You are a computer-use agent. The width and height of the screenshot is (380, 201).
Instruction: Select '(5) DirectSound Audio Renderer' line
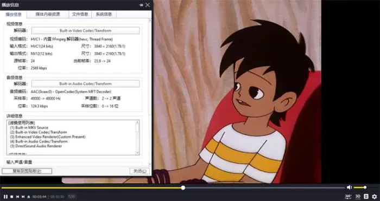click(x=36, y=146)
